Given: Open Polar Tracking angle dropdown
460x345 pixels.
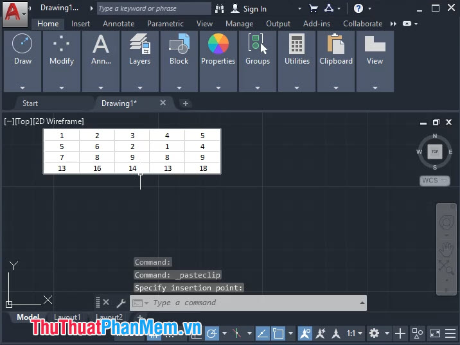Looking at the screenshot, I should click(224, 333).
